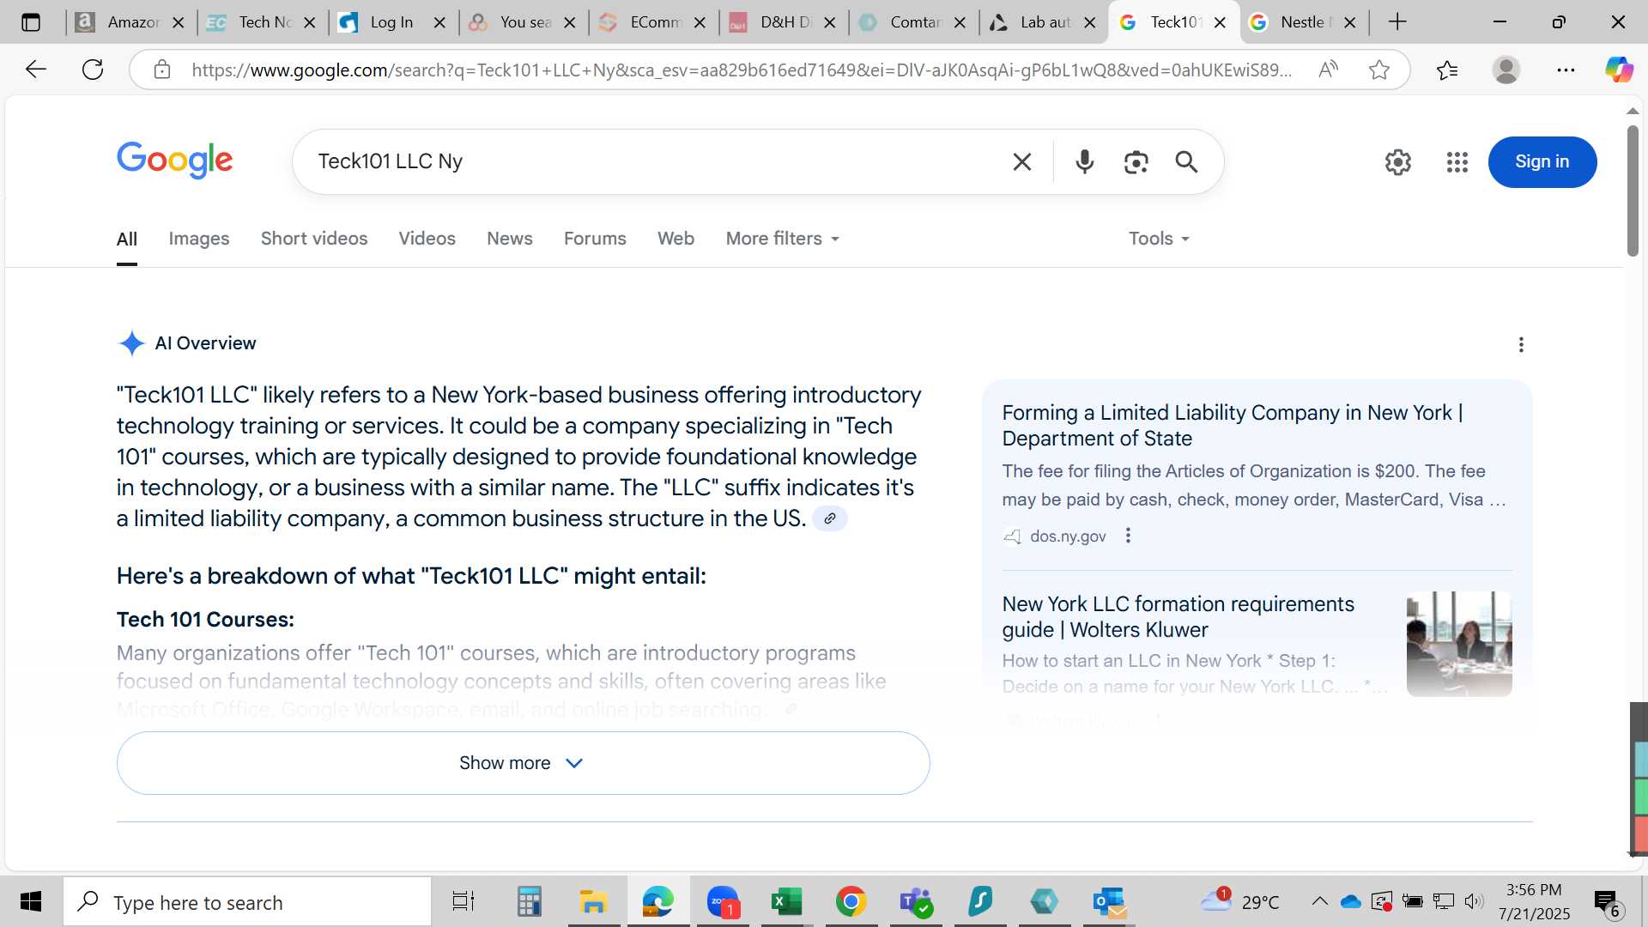The image size is (1648, 927).
Task: Select the News search tab
Action: coord(509,239)
